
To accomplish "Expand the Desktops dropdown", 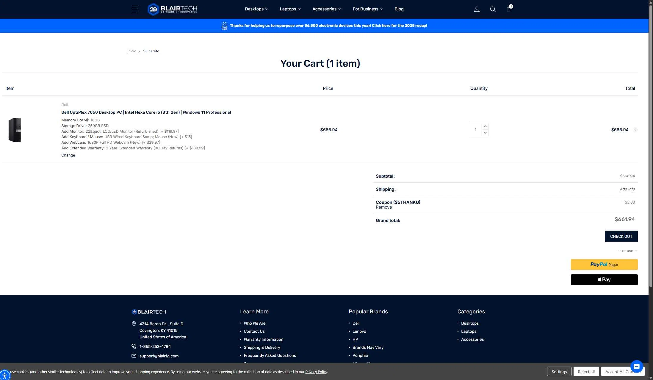I will (256, 9).
